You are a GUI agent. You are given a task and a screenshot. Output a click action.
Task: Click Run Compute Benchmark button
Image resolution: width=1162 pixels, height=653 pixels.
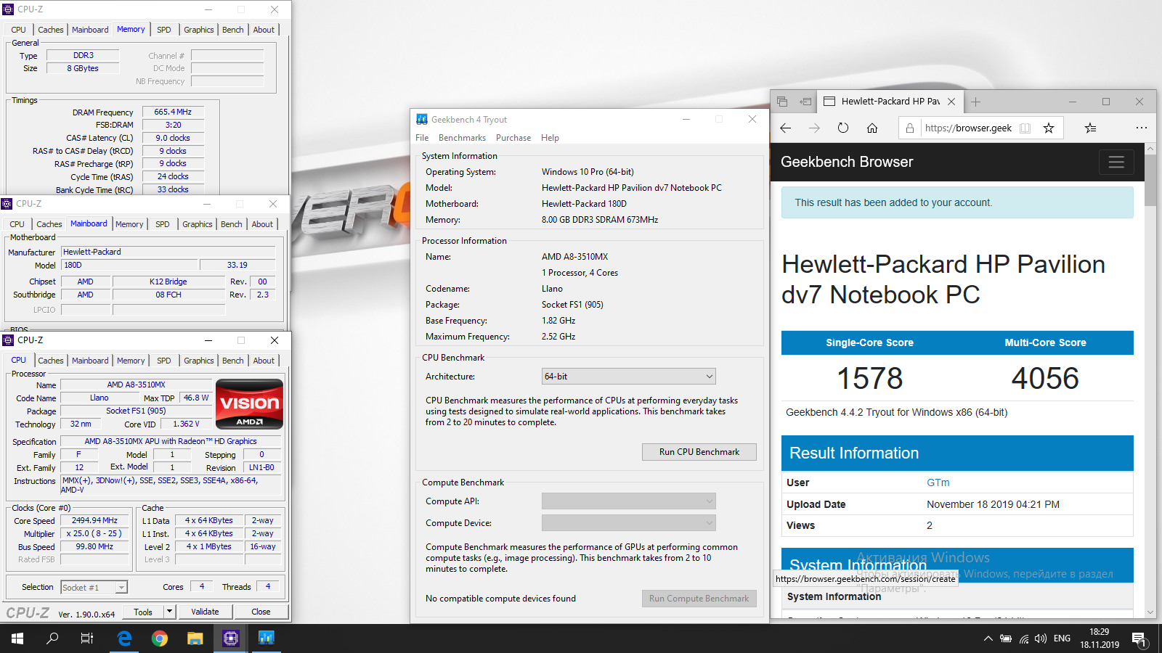click(x=699, y=599)
